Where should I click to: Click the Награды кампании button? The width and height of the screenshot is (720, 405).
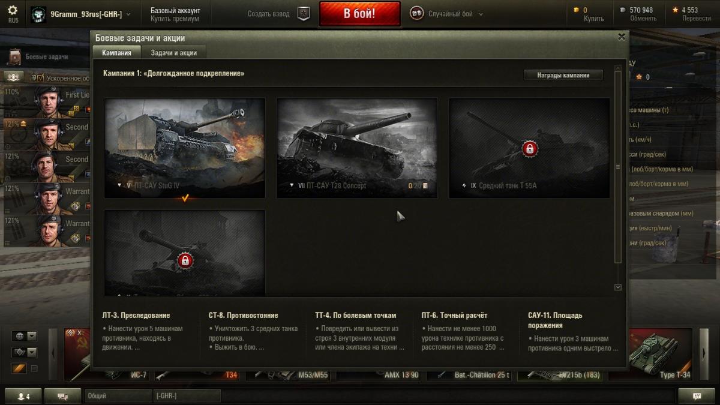click(563, 75)
